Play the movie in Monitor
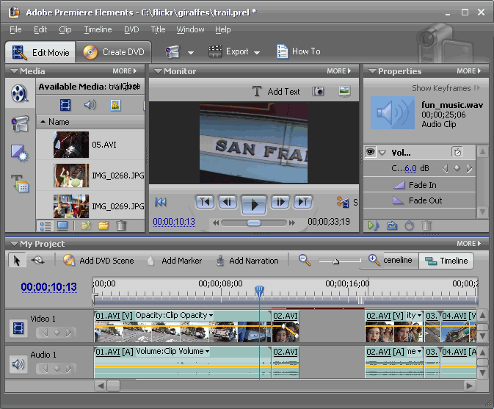This screenshot has width=494, height=409. pos(254,204)
